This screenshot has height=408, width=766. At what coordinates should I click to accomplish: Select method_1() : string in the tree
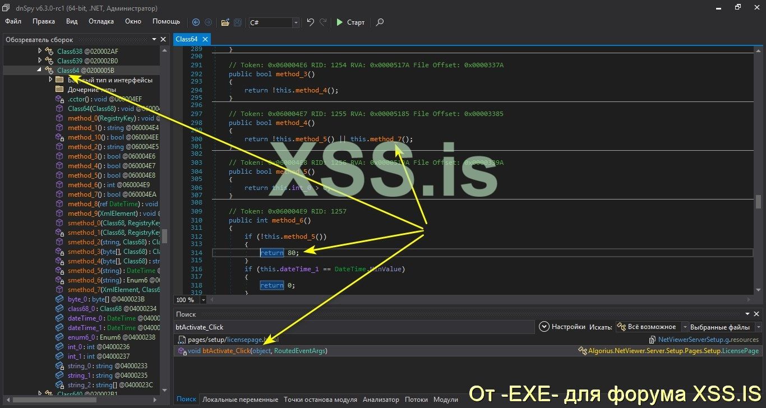pos(108,128)
